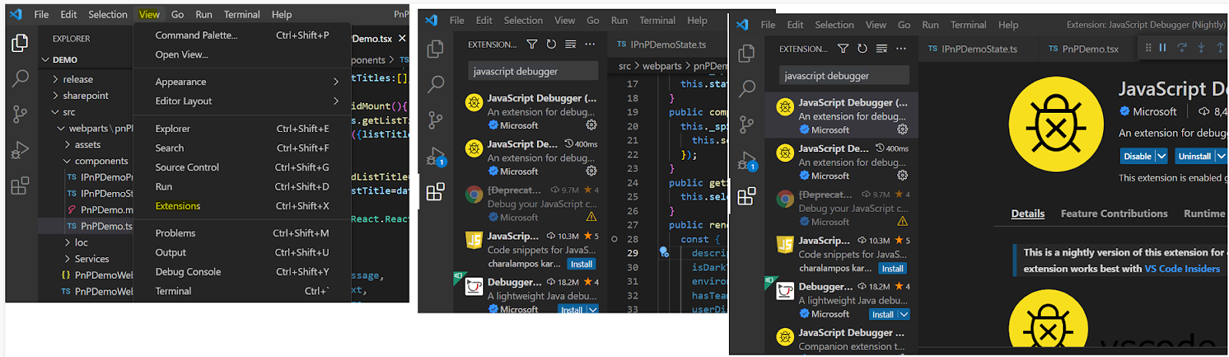Open Run and Debug icon in middle window
This screenshot has height=357, width=1229.
click(x=436, y=157)
